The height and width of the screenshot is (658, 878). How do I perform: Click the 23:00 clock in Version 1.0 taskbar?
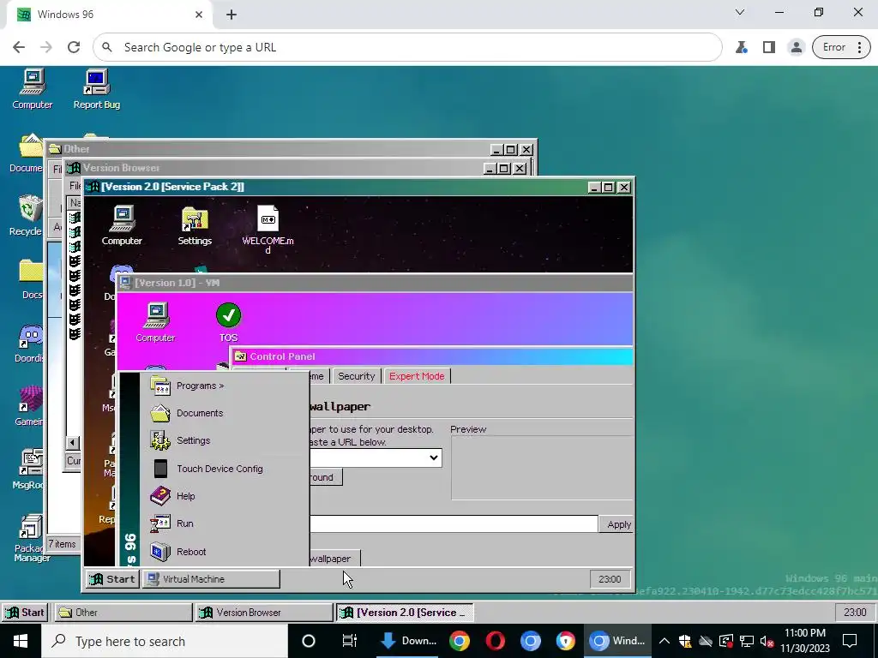pos(610,579)
